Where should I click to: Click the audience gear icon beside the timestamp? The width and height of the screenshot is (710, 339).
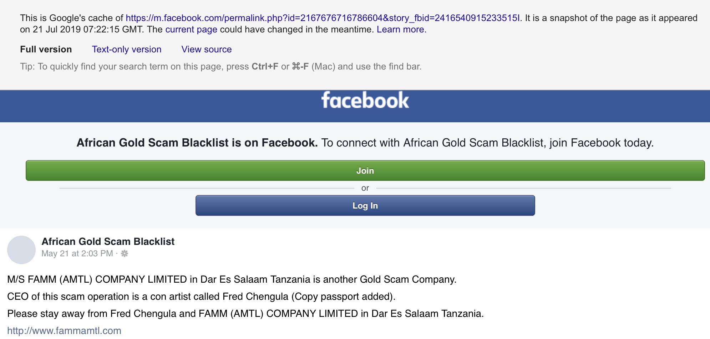[x=125, y=253]
